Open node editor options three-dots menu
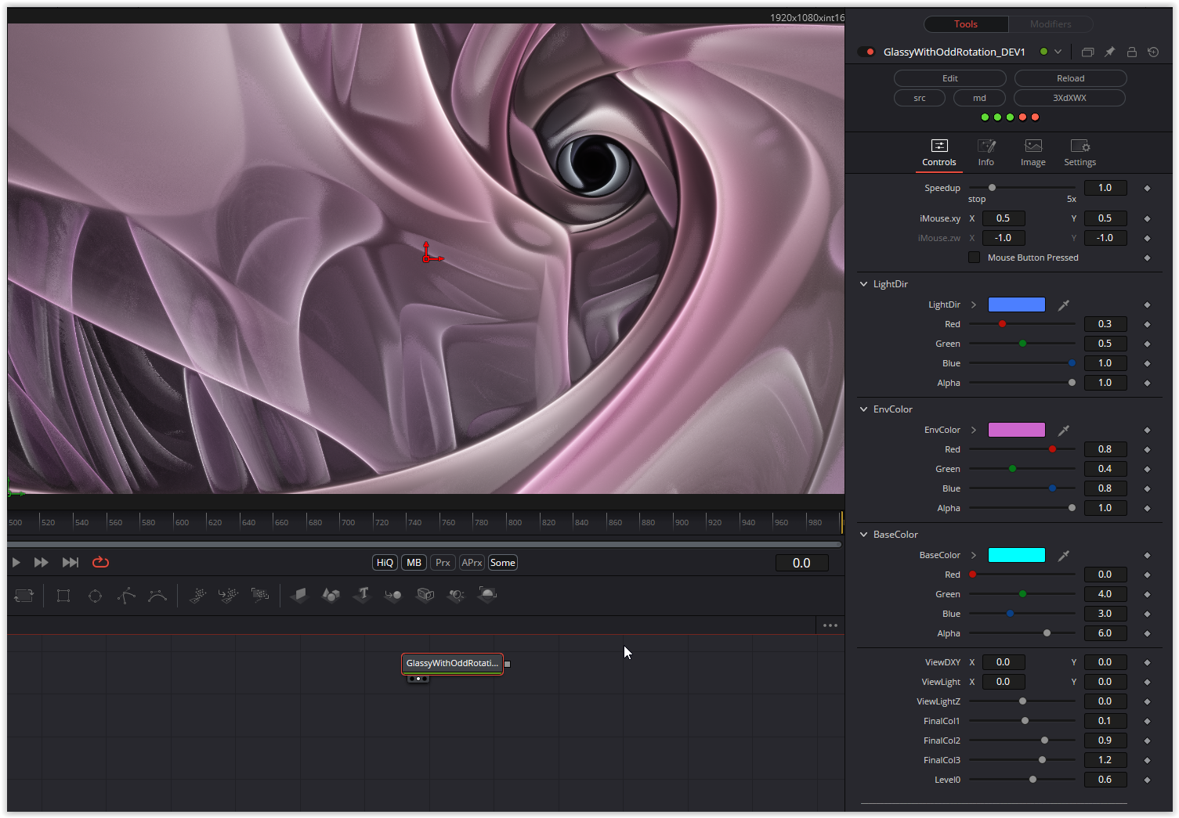1179x818 pixels. point(830,625)
